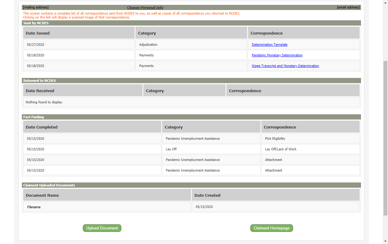Go to the Claimant Homepage button
Viewport: 388px width, 244px height.
click(272, 228)
